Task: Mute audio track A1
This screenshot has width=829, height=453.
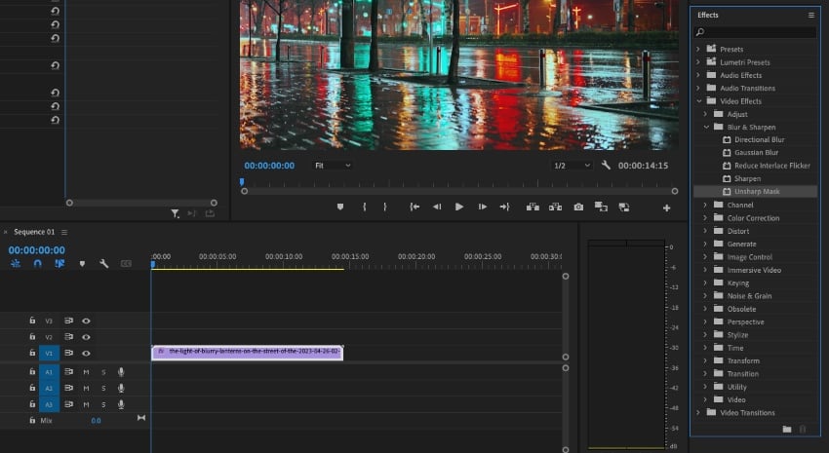Action: [x=86, y=371]
